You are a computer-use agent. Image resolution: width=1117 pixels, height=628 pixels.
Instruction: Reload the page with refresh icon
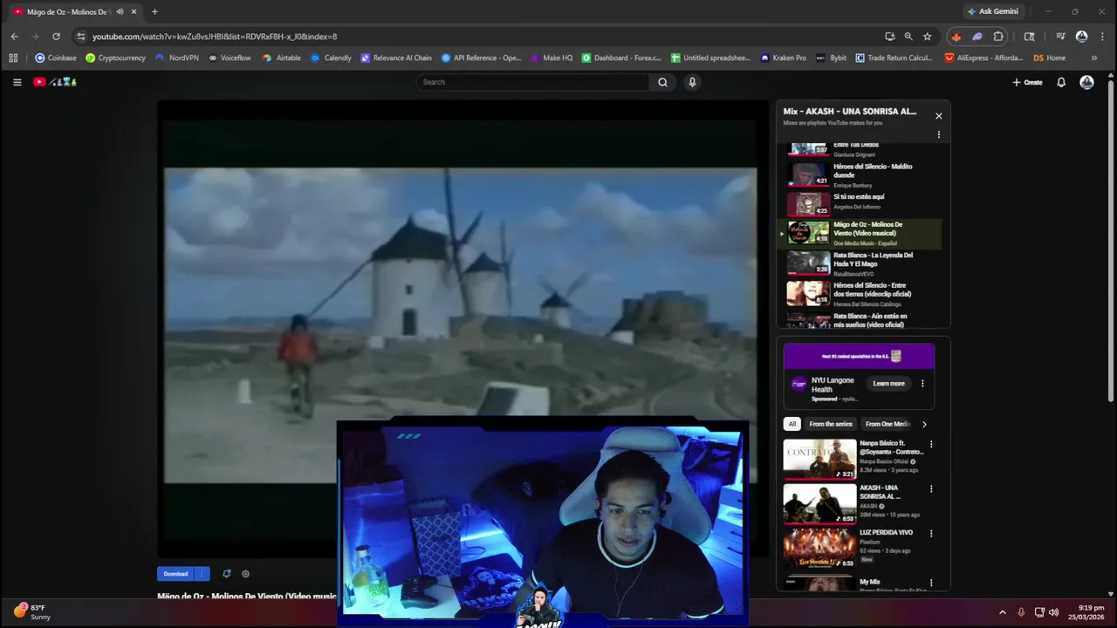(x=56, y=37)
